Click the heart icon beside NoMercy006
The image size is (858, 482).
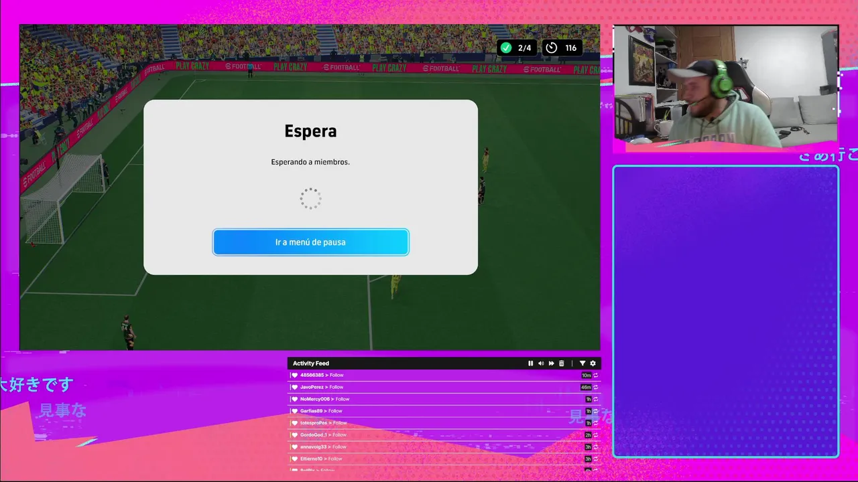tap(294, 400)
